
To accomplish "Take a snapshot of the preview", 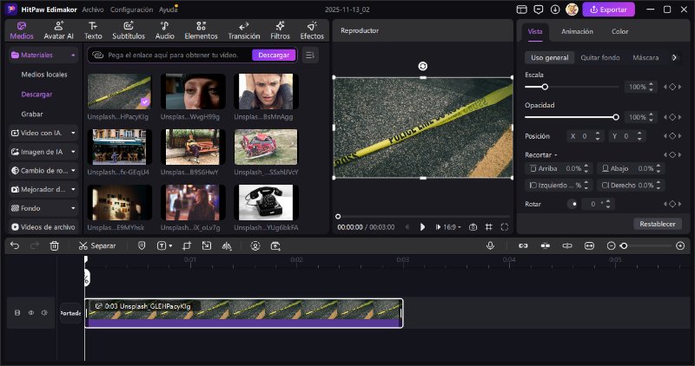I will (x=473, y=227).
